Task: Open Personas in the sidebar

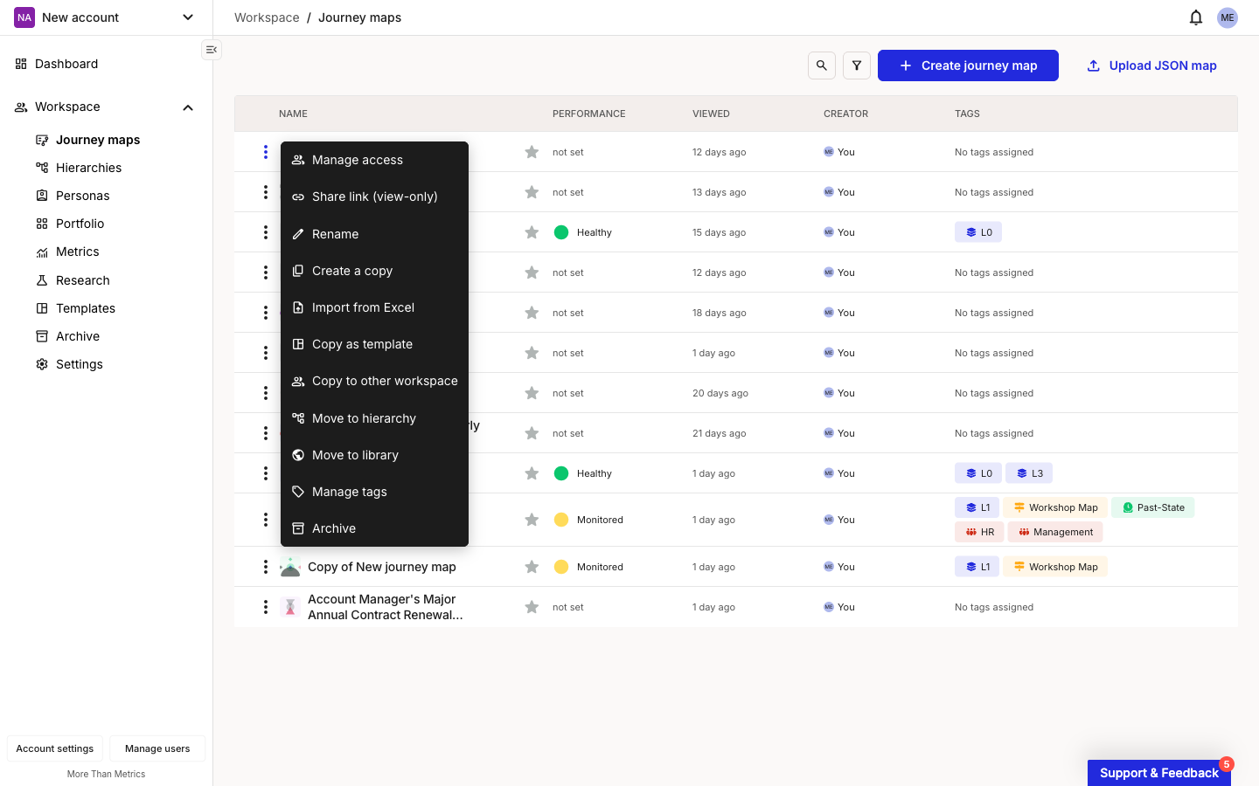Action: (x=83, y=196)
